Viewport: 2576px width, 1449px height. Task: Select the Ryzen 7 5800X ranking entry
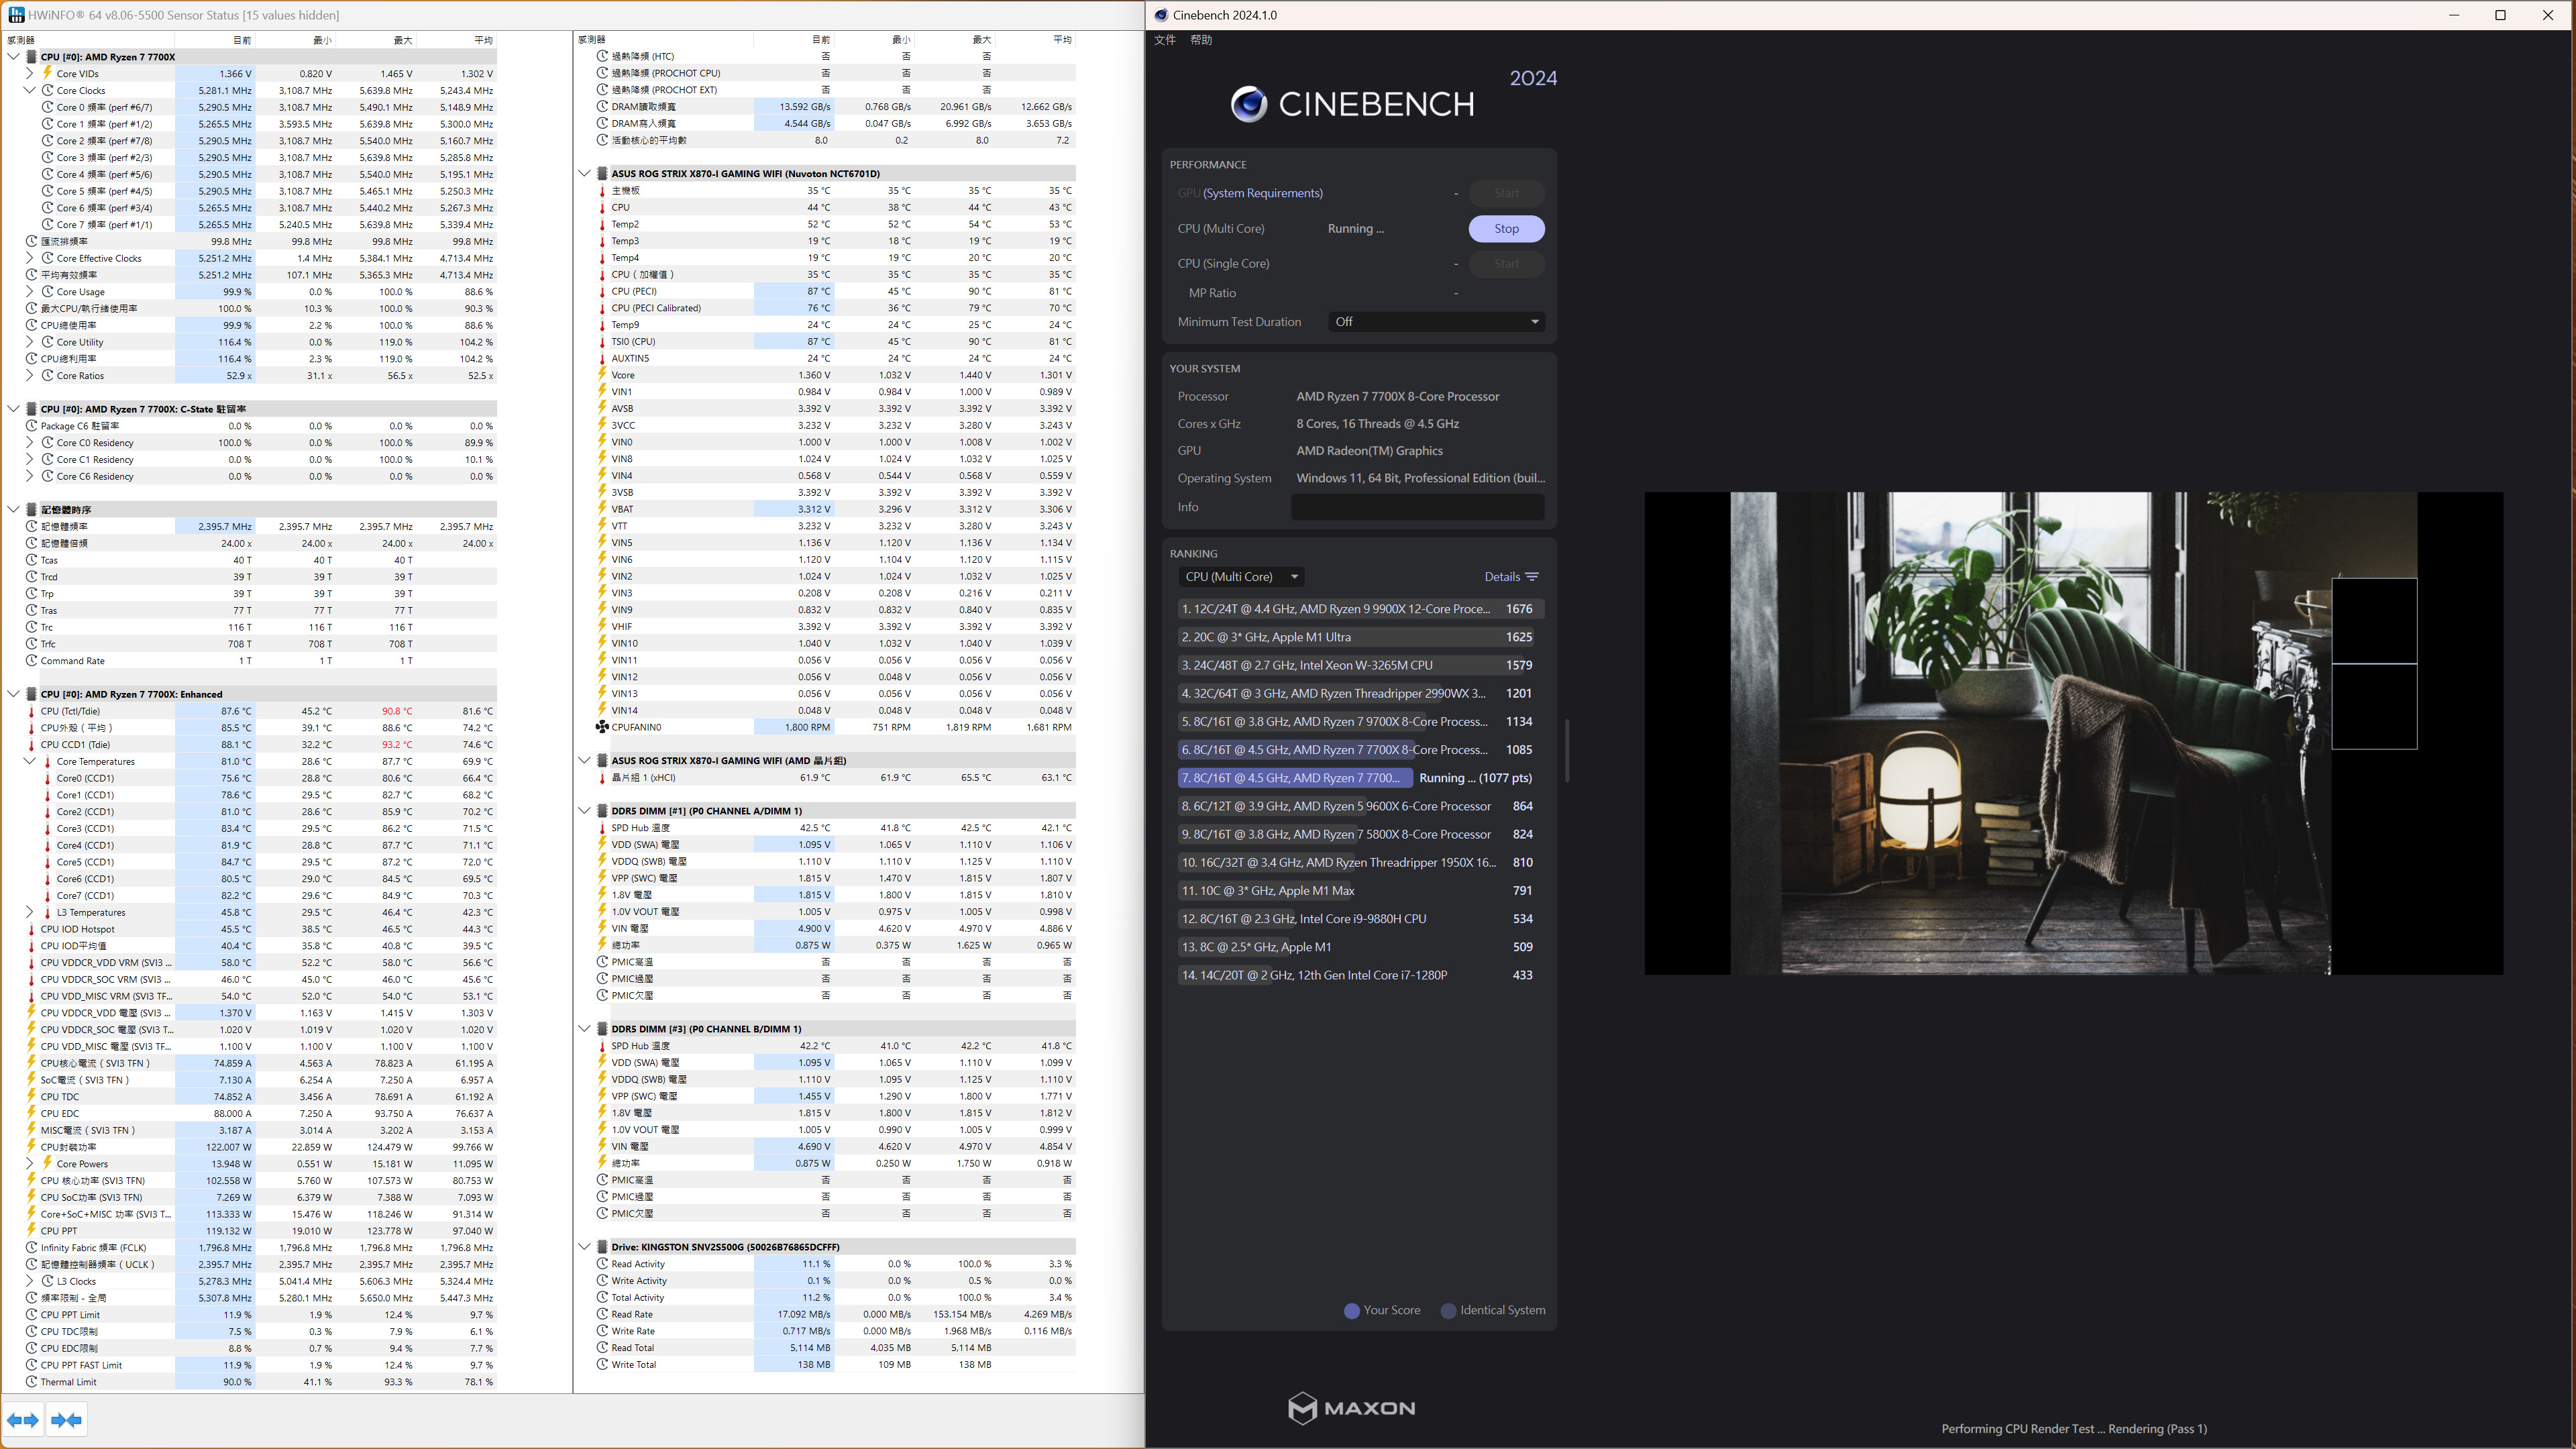(x=1360, y=834)
